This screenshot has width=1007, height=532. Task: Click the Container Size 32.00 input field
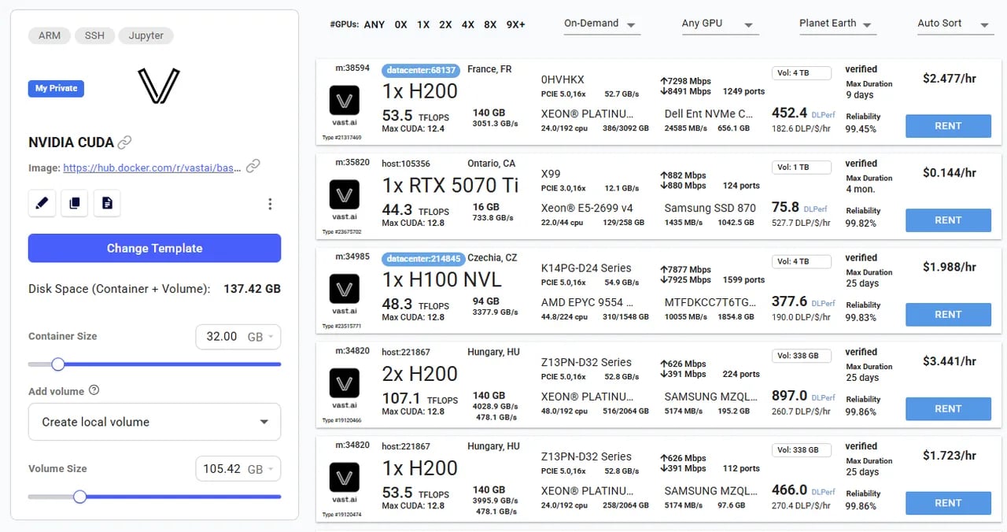(x=222, y=337)
